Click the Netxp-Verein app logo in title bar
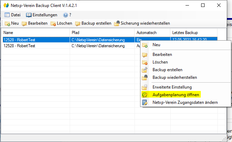This screenshot has width=232, height=142. 6,5
